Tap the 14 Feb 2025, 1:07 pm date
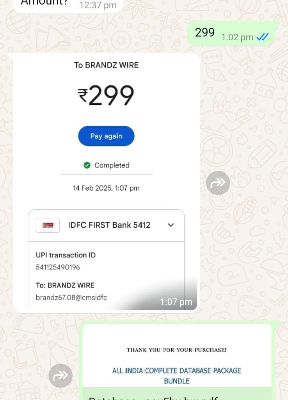This screenshot has height=400, width=288. [106, 188]
